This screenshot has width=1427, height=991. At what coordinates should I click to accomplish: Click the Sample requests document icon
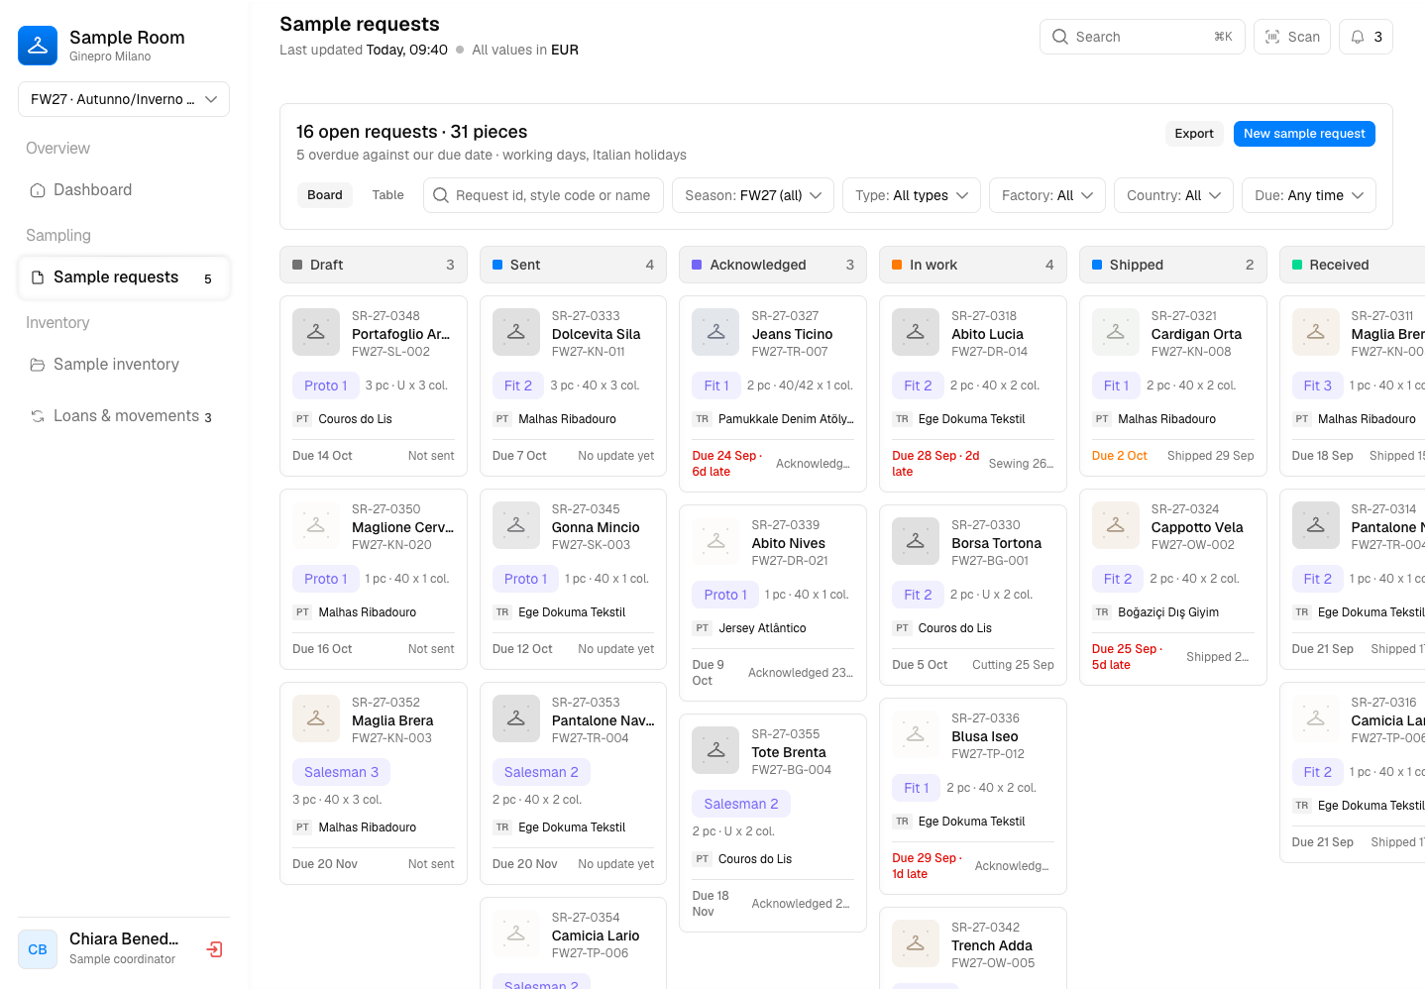click(x=38, y=277)
